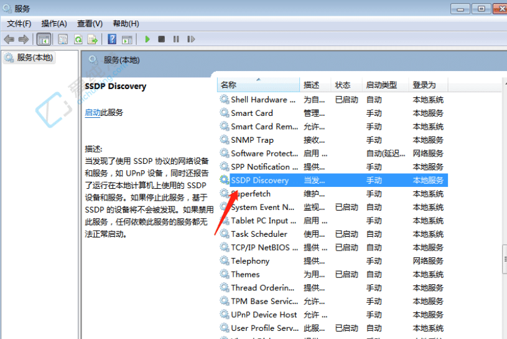Viewport: 507px width, 339px height.
Task: Select the User Profile Serv... service
Action: 333,328
